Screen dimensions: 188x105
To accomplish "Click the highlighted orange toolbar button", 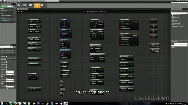I will (37, 6).
